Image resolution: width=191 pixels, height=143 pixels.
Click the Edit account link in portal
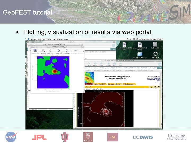click(154, 79)
